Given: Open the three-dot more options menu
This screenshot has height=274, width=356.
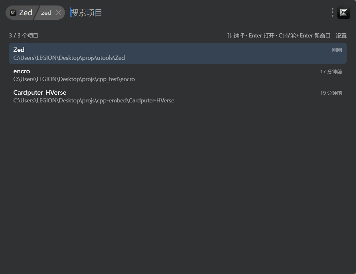Looking at the screenshot, I should (332, 13).
